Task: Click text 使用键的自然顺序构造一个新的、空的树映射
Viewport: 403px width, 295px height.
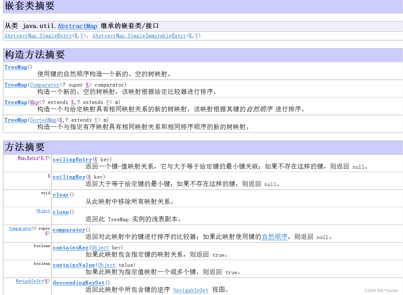Action: (x=104, y=74)
